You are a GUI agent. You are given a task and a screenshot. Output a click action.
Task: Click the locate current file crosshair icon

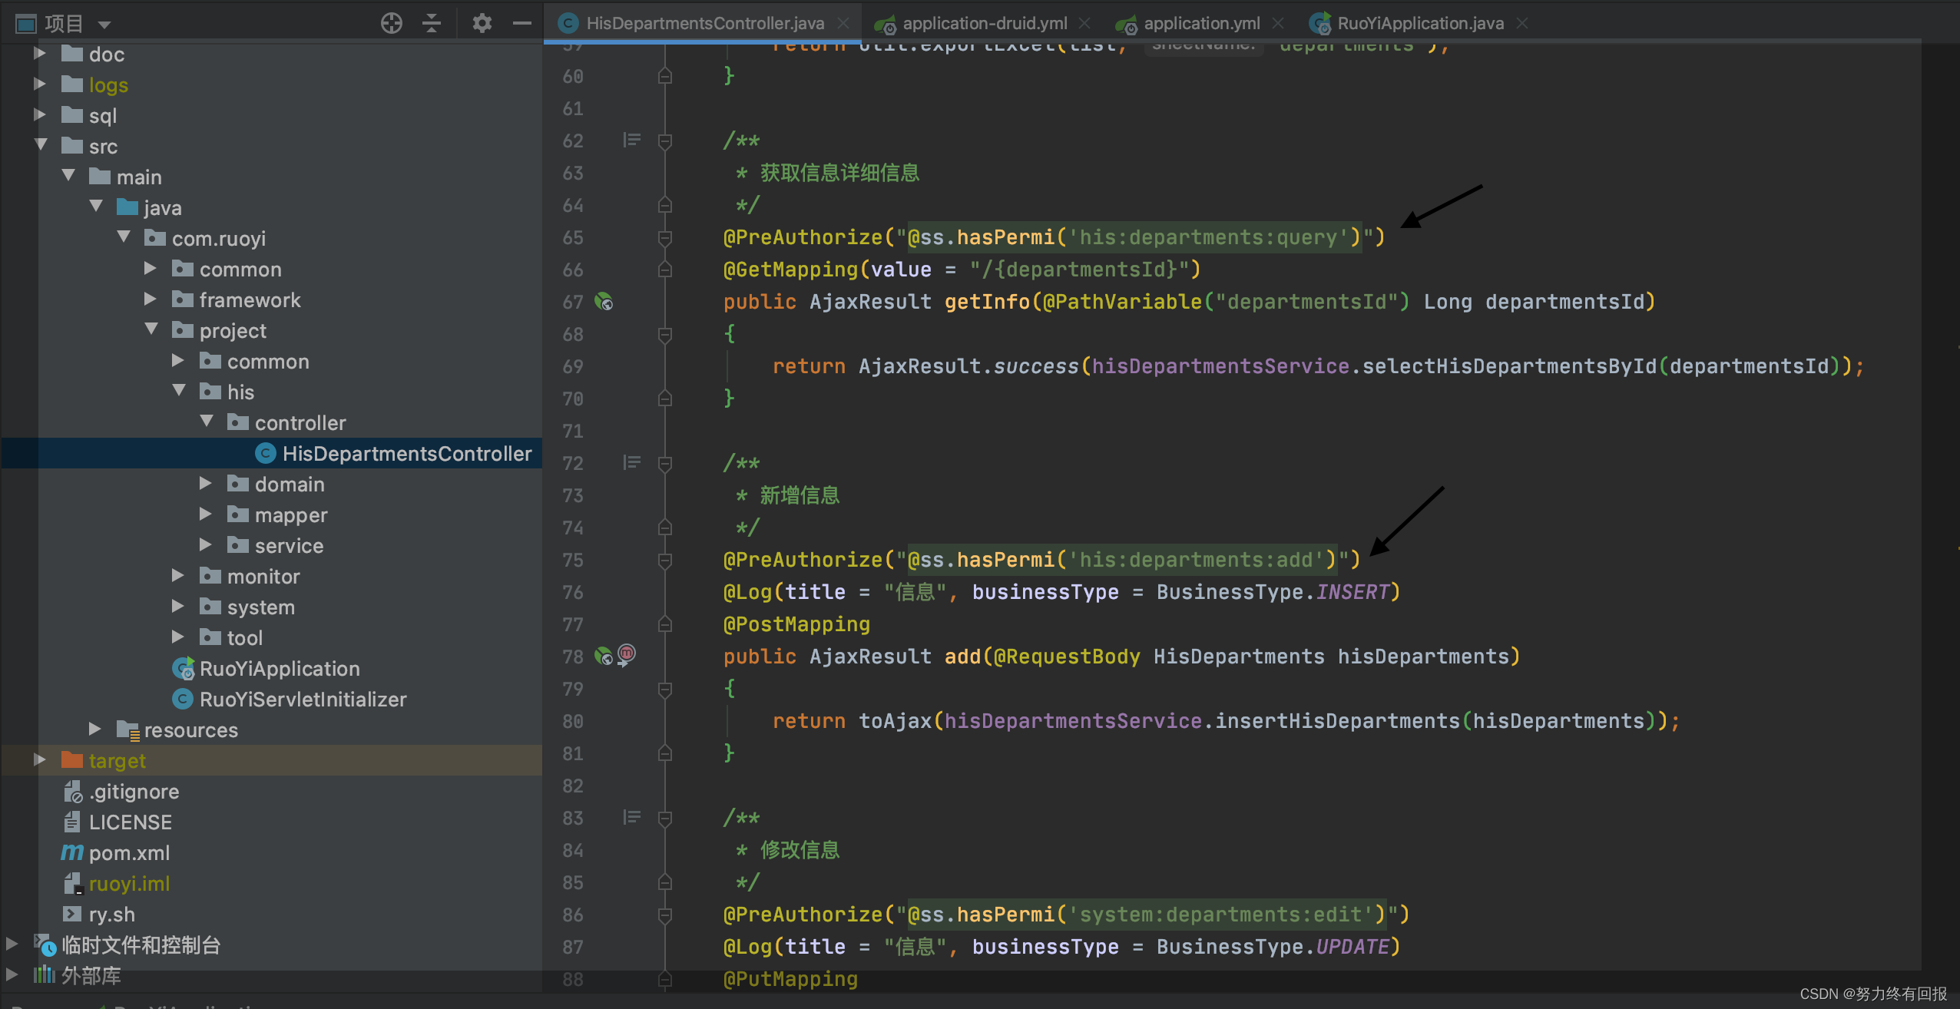[392, 24]
